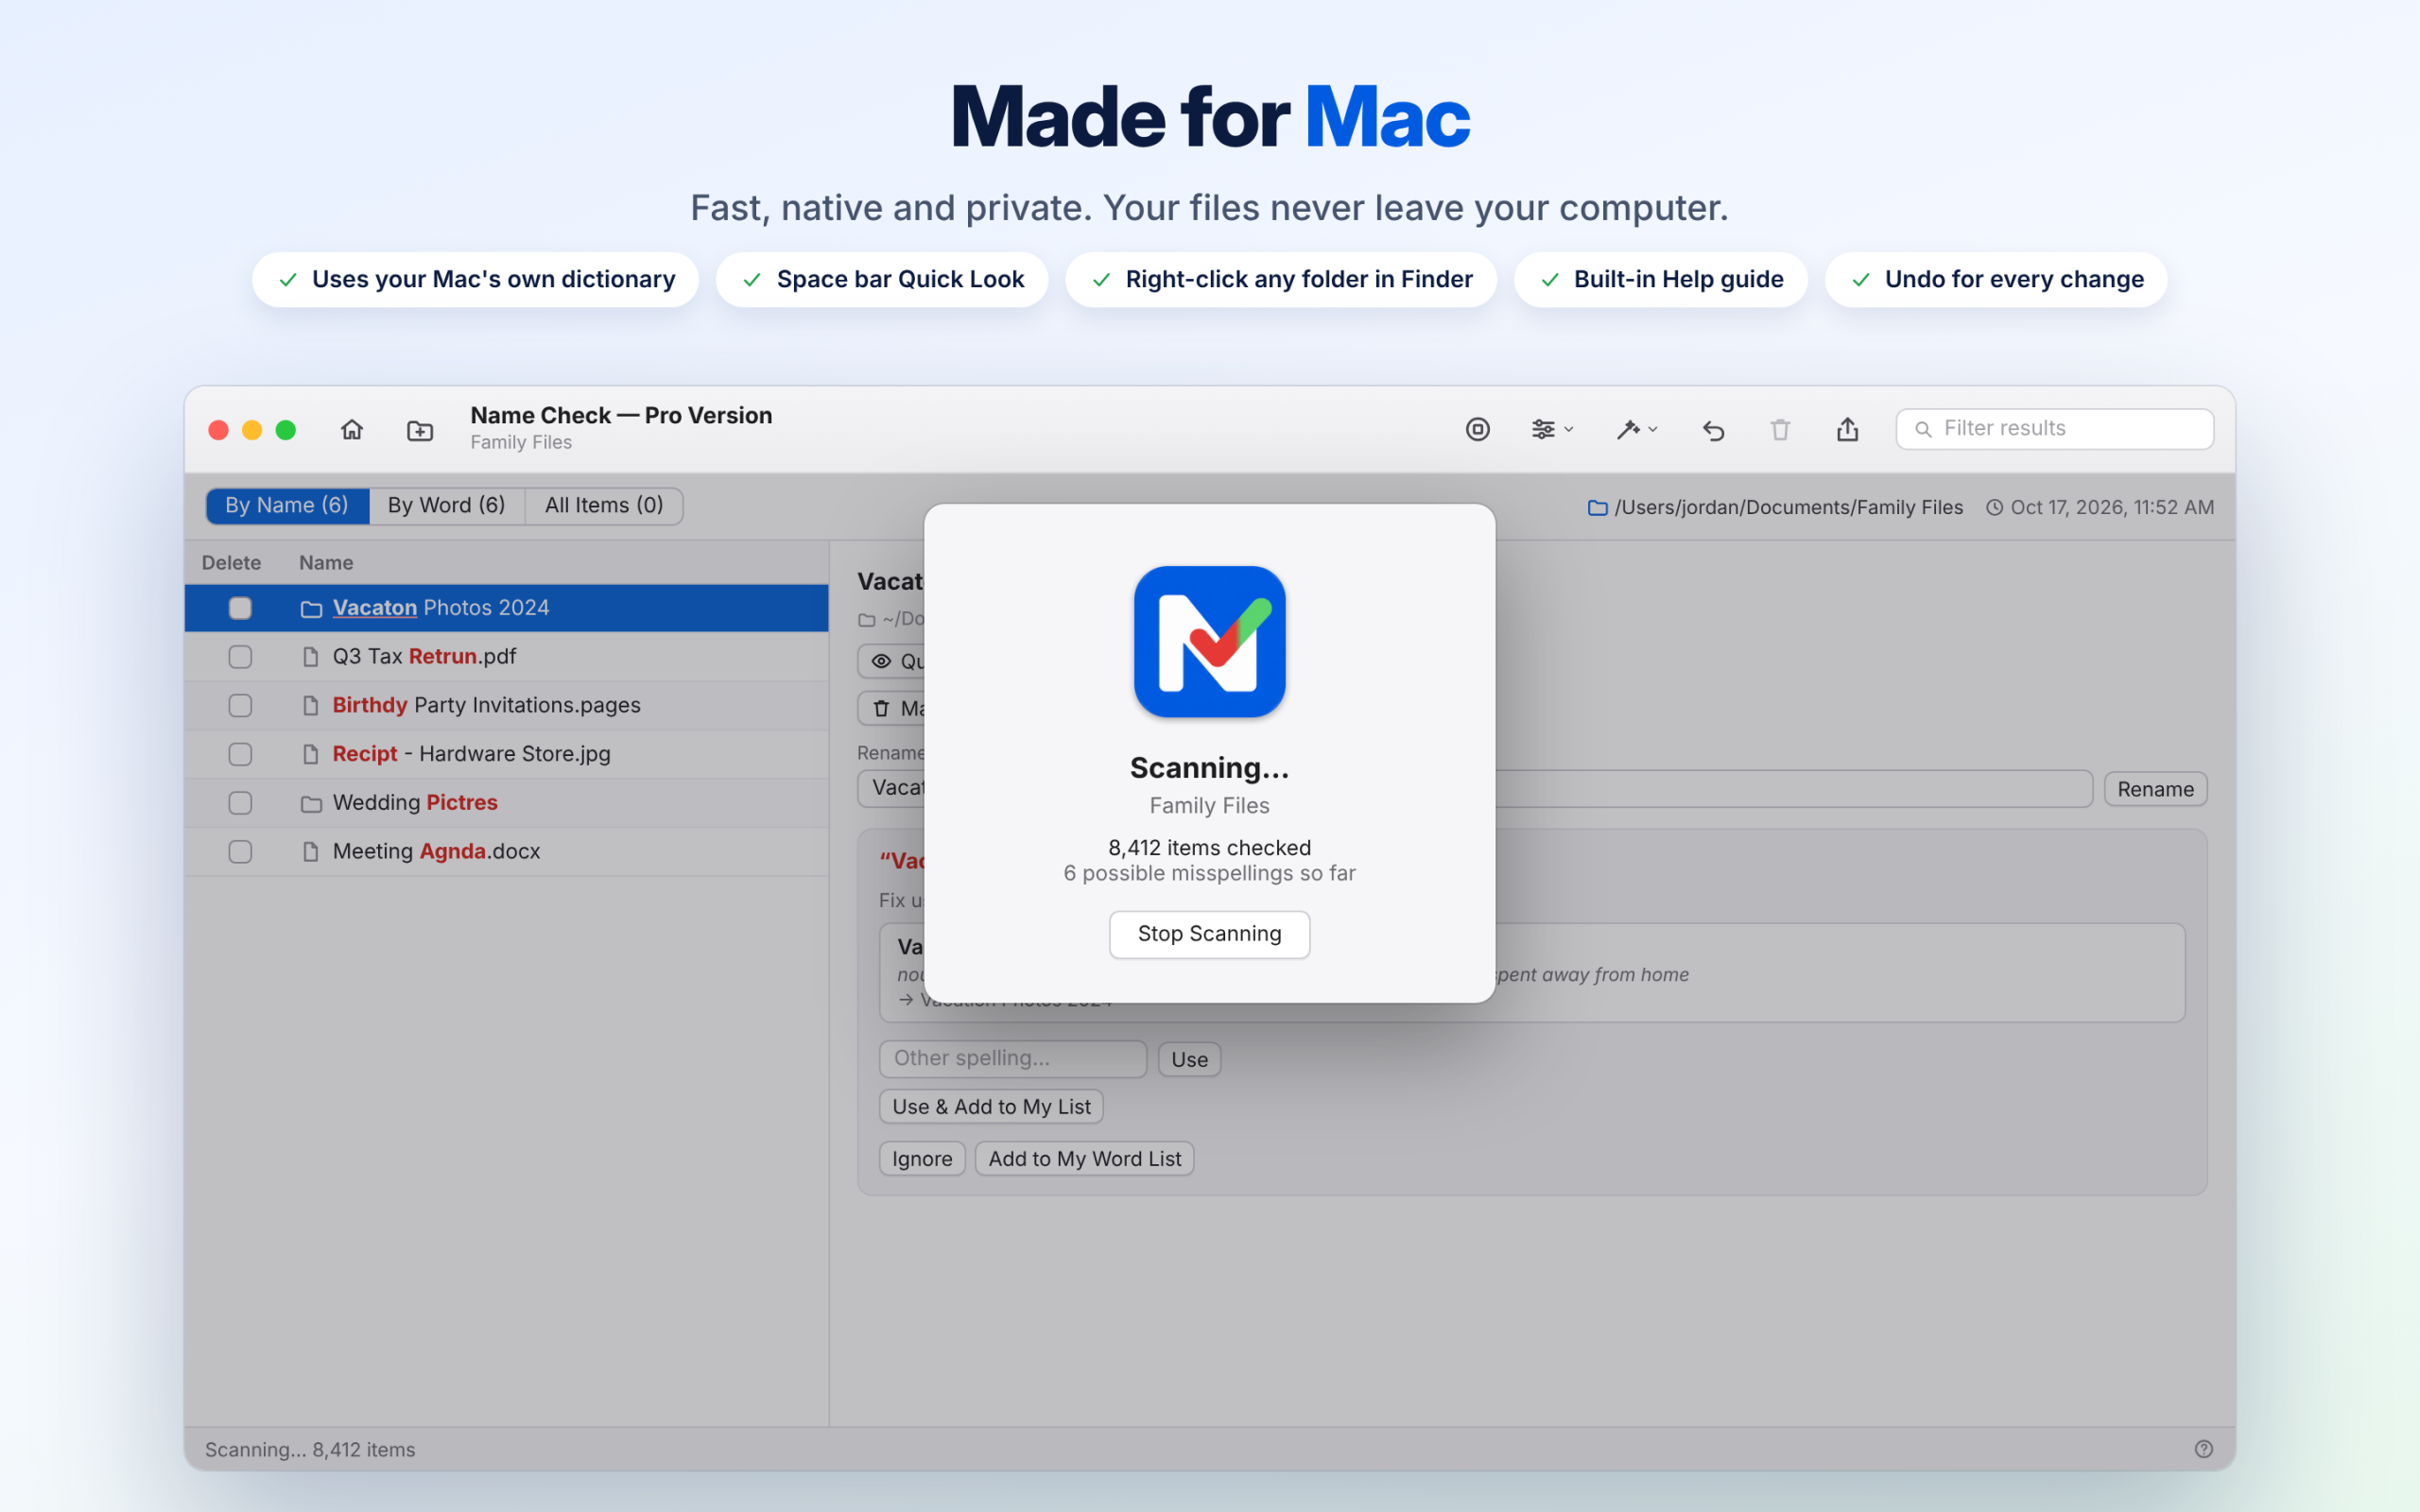The image size is (2420, 1512).
Task: Click the add folder toolbar icon
Action: click(420, 430)
